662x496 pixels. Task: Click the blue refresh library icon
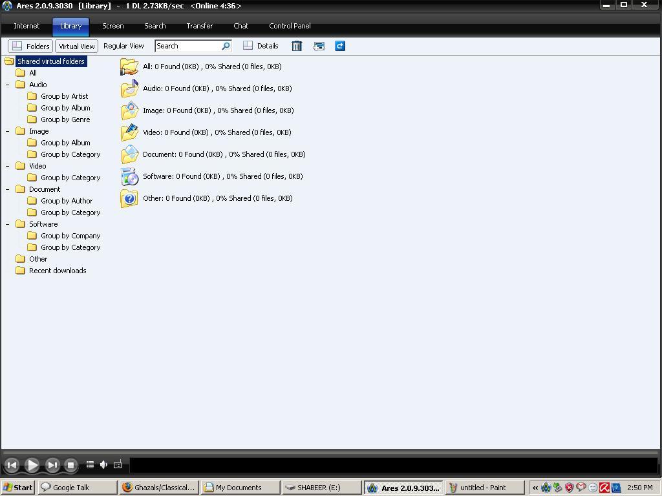click(340, 46)
